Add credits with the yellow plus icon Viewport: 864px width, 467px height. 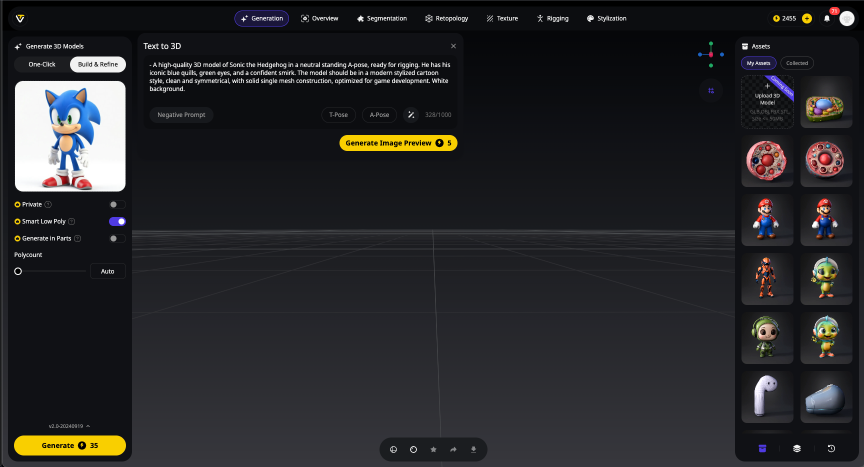tap(807, 18)
